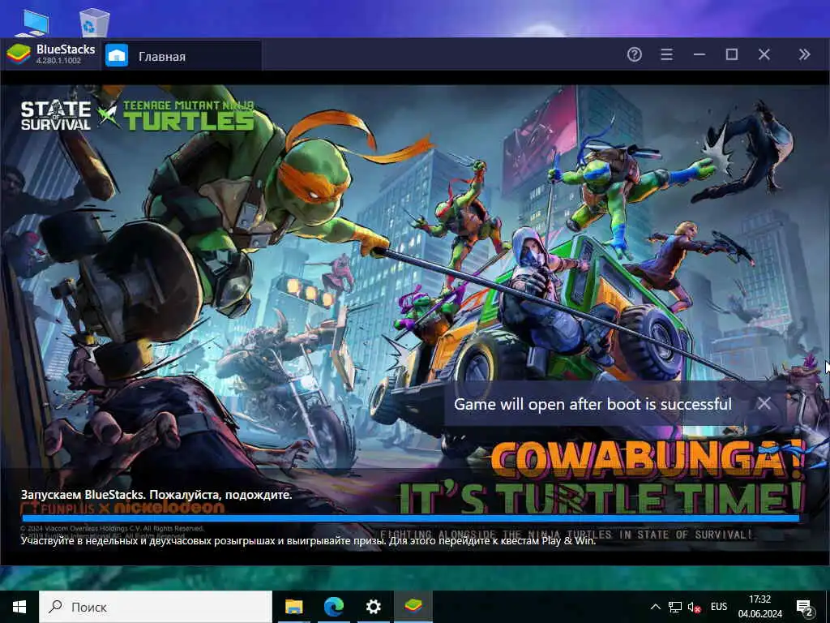This screenshot has height=623, width=830.
Task: Open the clock showing 17:32
Action: coord(760,607)
